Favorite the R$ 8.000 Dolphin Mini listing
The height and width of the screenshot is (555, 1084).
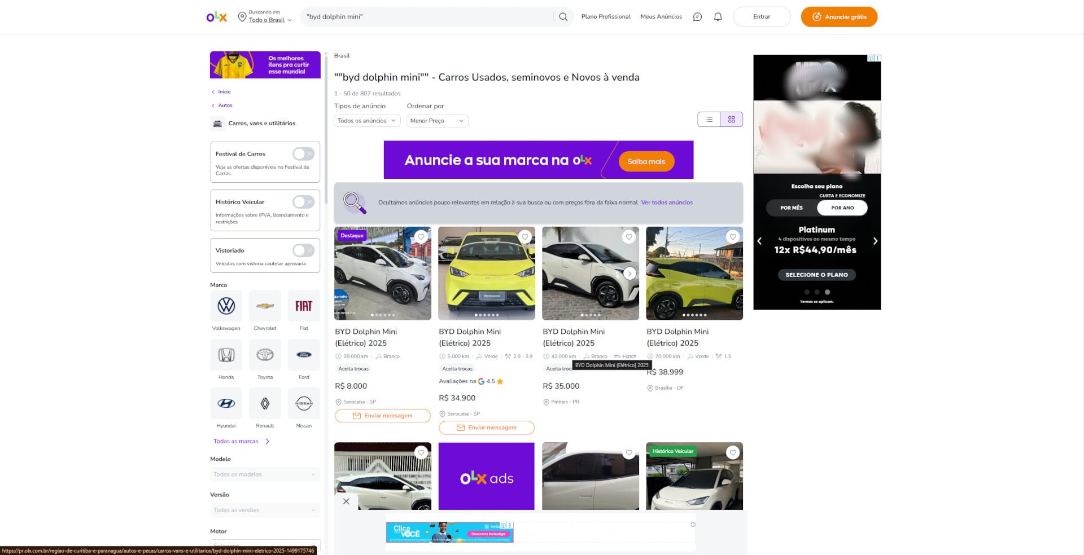tap(421, 237)
